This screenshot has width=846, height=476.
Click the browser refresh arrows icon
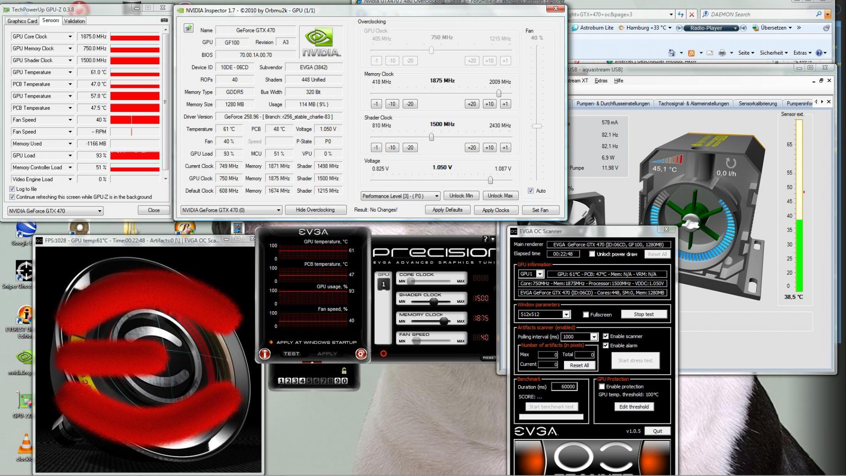pos(681,14)
